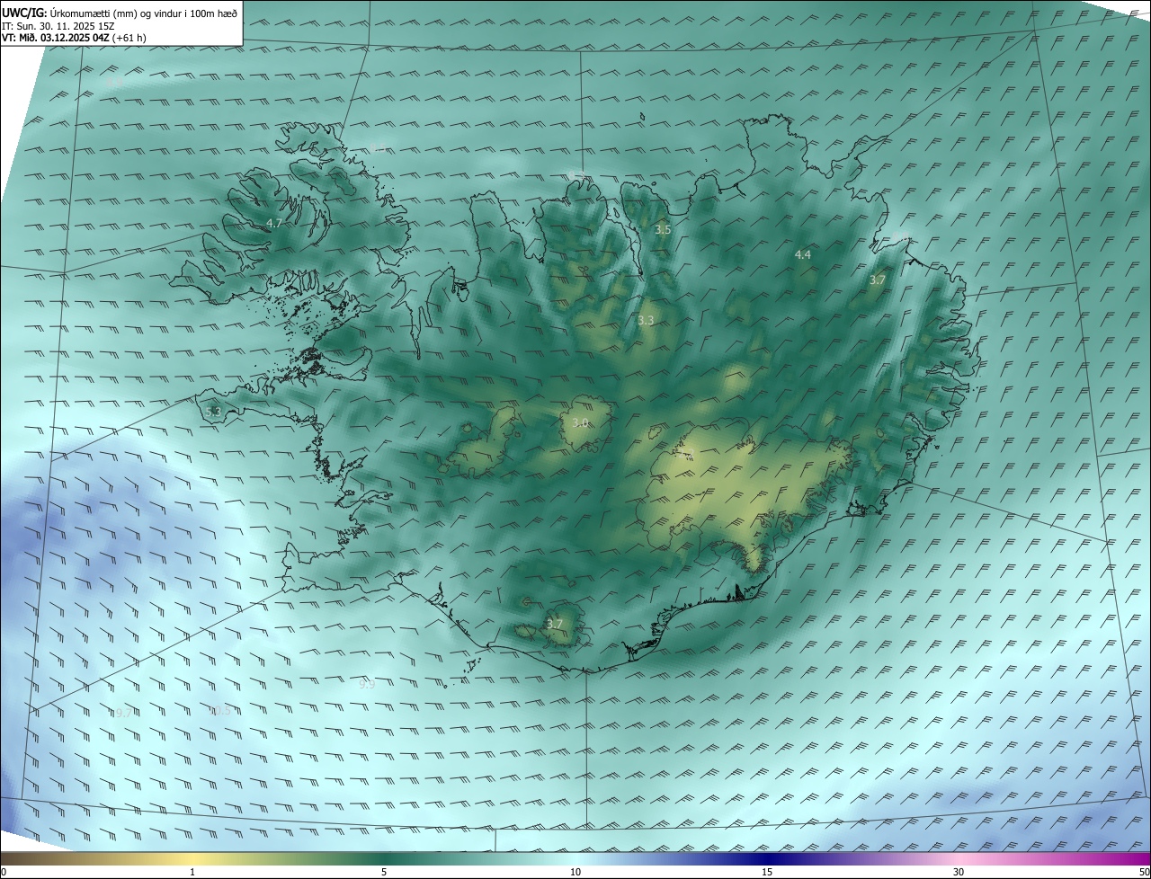
Task: Click the 9.9 value over the sea
Action: pyautogui.click(x=367, y=685)
